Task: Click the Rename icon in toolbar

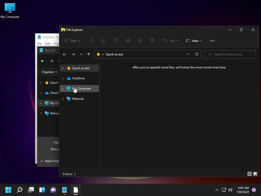Action: click(x=128, y=41)
